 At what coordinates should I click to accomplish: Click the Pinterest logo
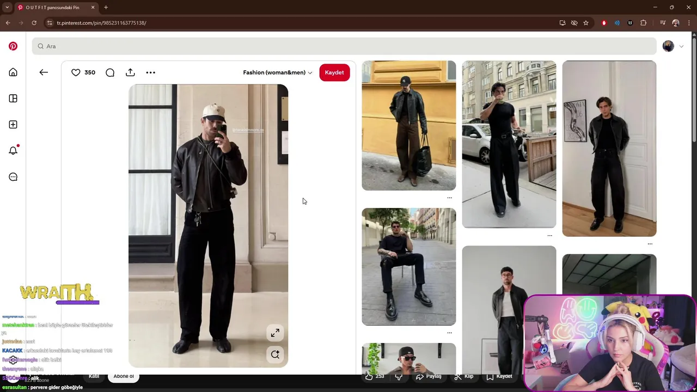click(13, 46)
